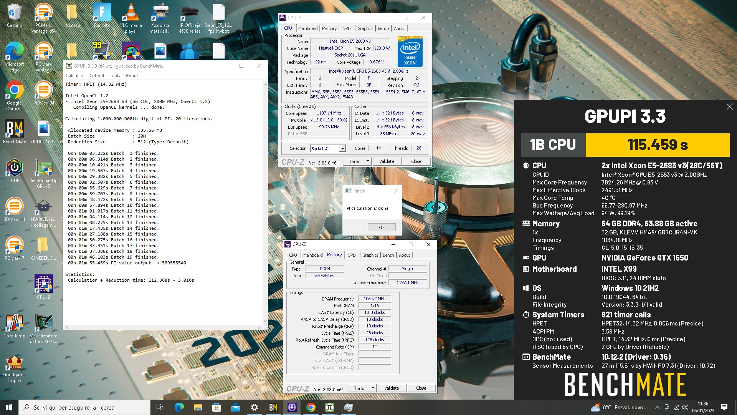Image resolution: width=737 pixels, height=415 pixels.
Task: Open PCMark Vantage x64 desktop shortcut
Action: point(43,18)
